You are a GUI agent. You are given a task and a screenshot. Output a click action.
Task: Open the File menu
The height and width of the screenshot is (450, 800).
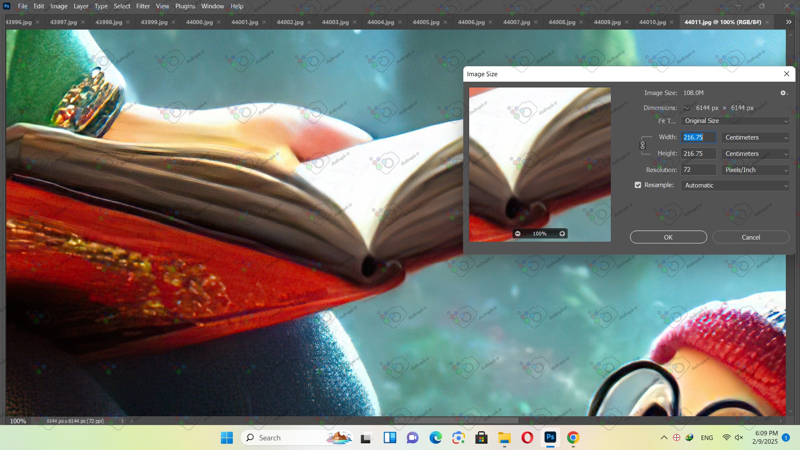point(23,6)
